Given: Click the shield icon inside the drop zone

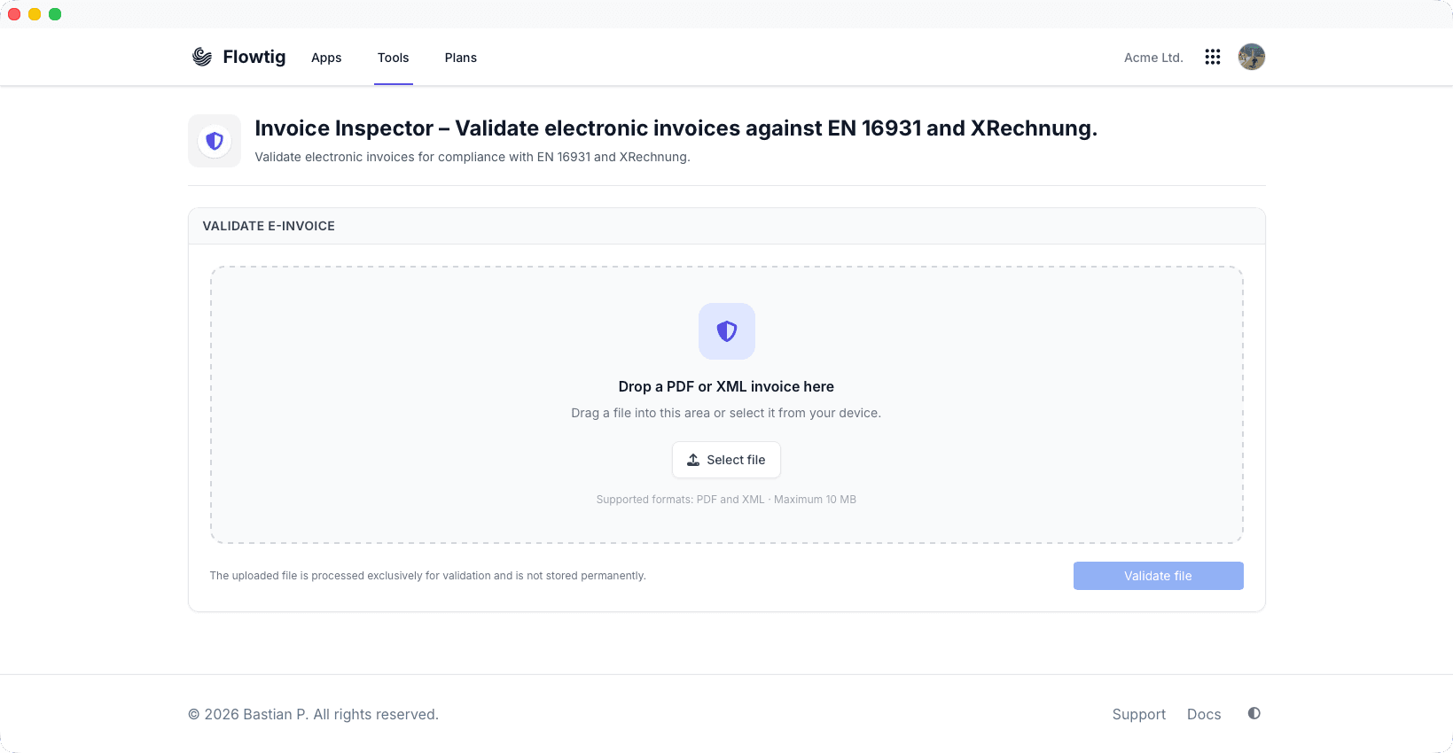Looking at the screenshot, I should click(x=727, y=331).
